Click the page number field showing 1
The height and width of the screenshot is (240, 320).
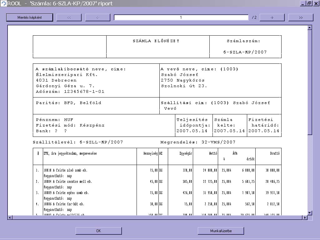181,17
